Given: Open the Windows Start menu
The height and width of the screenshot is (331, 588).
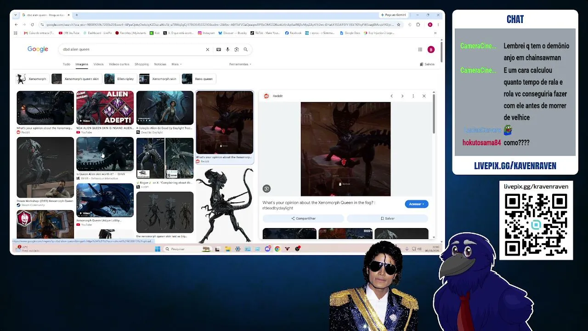Looking at the screenshot, I should [158, 249].
